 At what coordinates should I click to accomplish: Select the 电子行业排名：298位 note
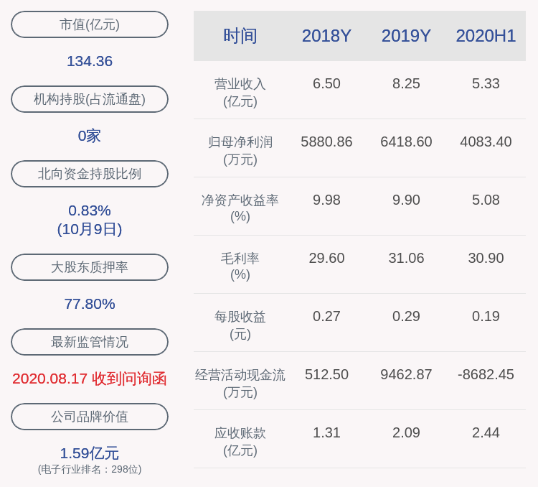(x=90, y=469)
